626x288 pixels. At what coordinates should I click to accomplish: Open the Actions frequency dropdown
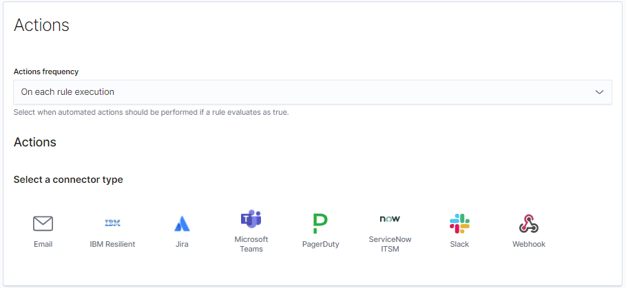(313, 92)
